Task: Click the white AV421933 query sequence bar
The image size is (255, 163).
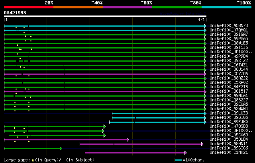Action: (x=105, y=16)
